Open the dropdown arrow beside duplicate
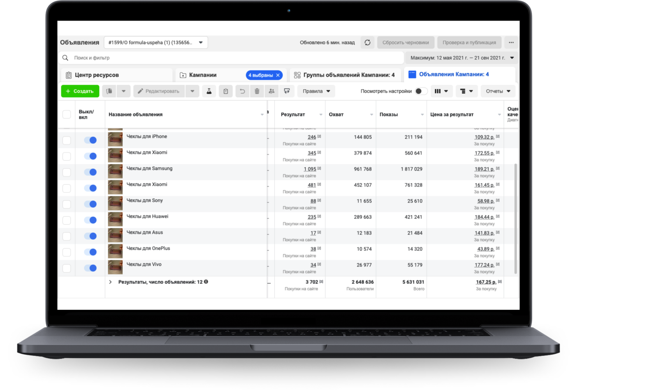Screen dimensions: 654x392 pyautogui.click(x=123, y=91)
